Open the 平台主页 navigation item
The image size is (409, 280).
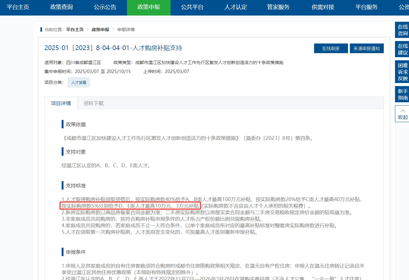[x=18, y=7]
